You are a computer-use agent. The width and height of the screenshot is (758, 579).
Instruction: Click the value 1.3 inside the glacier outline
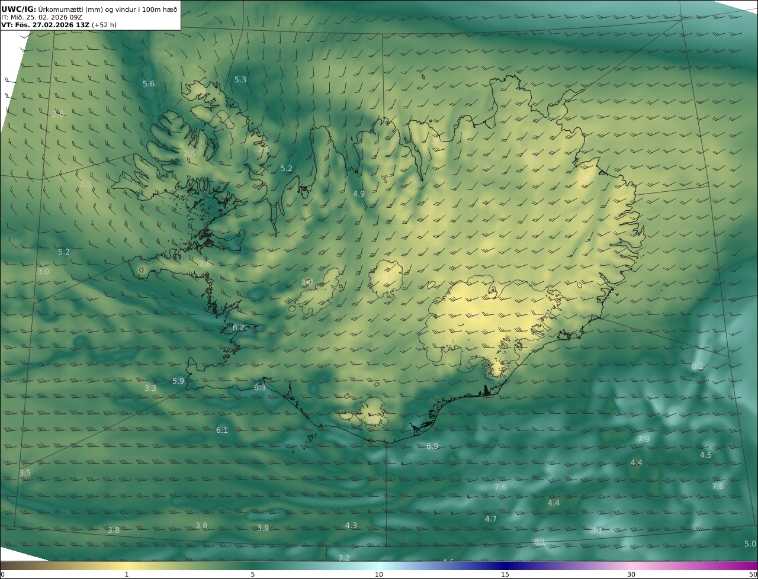pos(384,276)
